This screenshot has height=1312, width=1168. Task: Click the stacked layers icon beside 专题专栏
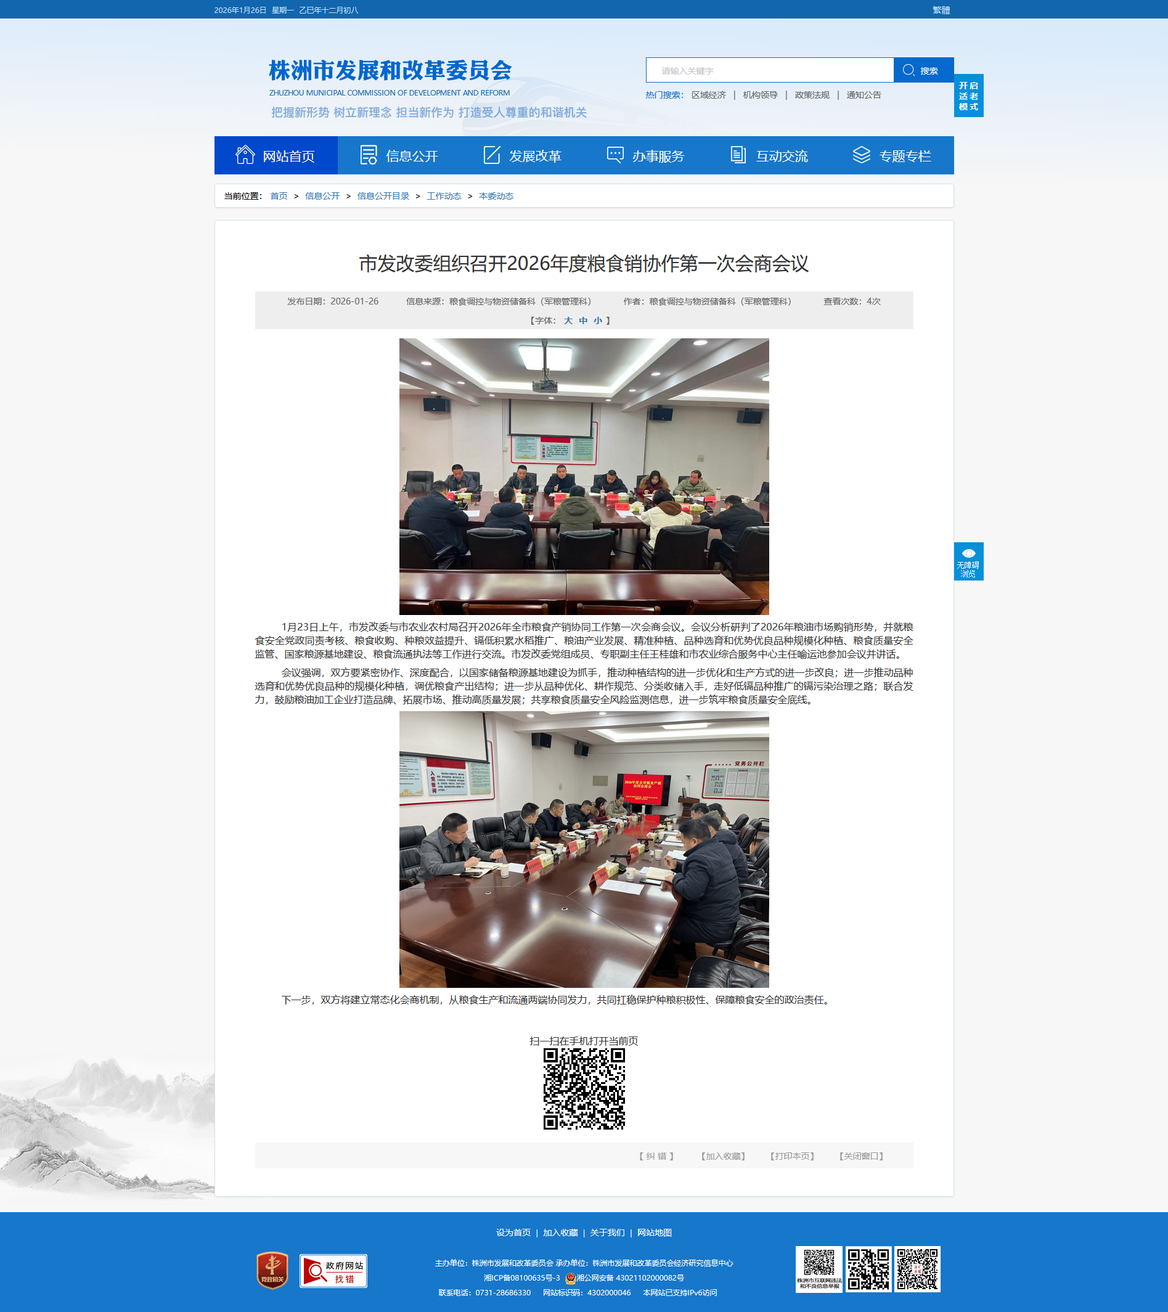point(861,155)
